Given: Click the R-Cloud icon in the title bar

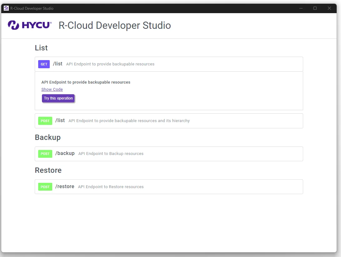Looking at the screenshot, I should [x=6, y=8].
